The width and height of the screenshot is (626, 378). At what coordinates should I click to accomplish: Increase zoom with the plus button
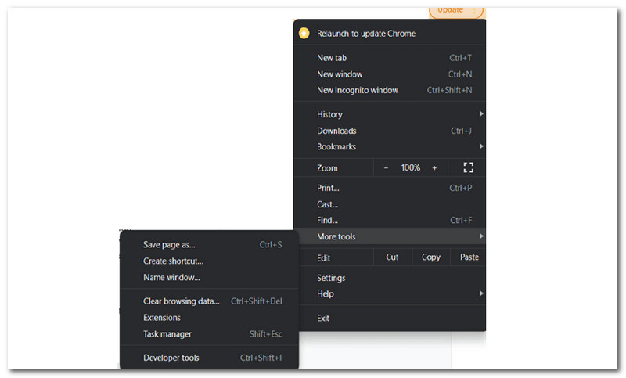coord(434,167)
